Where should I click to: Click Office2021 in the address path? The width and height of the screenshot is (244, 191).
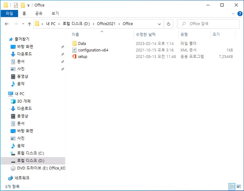tap(106, 24)
